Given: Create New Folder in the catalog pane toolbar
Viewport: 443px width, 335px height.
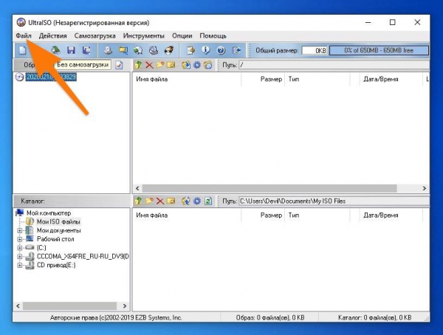Looking at the screenshot, I should 149,201.
